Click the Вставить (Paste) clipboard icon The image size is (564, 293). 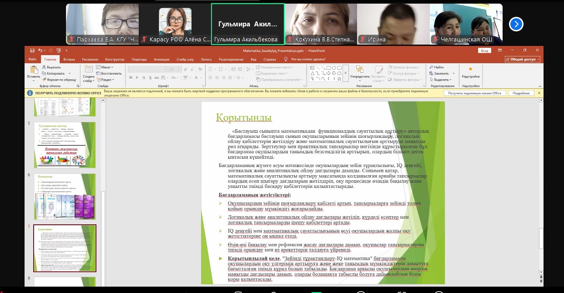(x=34, y=70)
